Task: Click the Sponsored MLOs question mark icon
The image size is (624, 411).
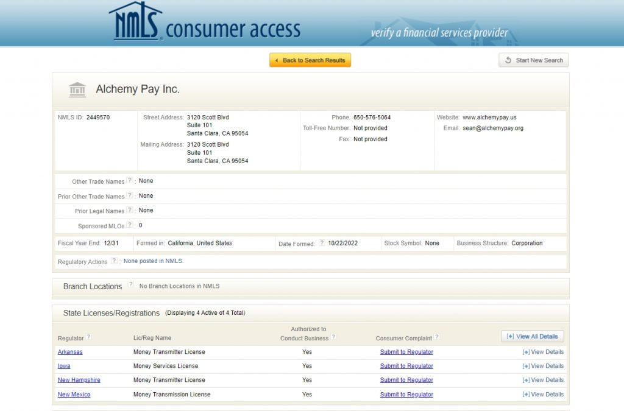Action: 130,225
